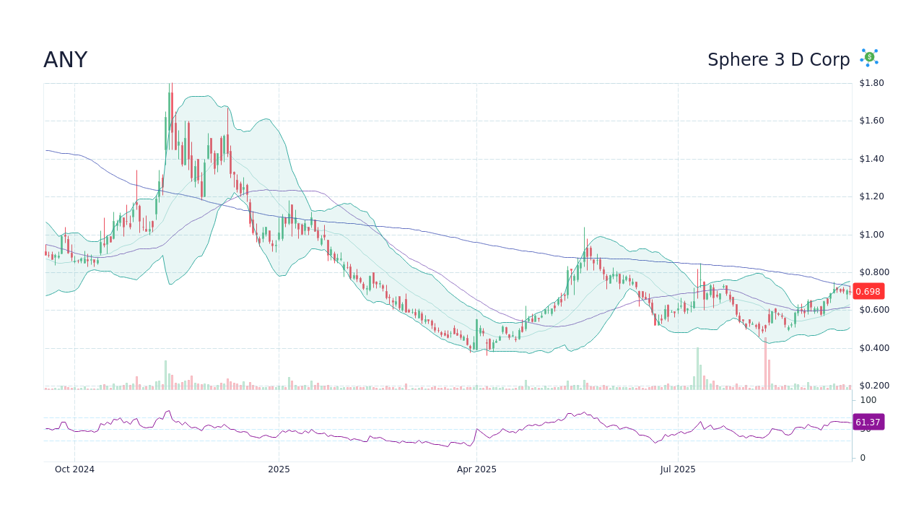Click the Sphere 3 D Corp company logo icon
924x520 pixels.
pos(868,57)
